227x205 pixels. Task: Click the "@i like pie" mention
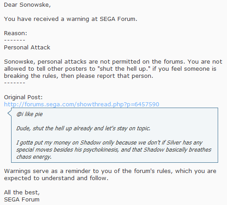pos(30,114)
